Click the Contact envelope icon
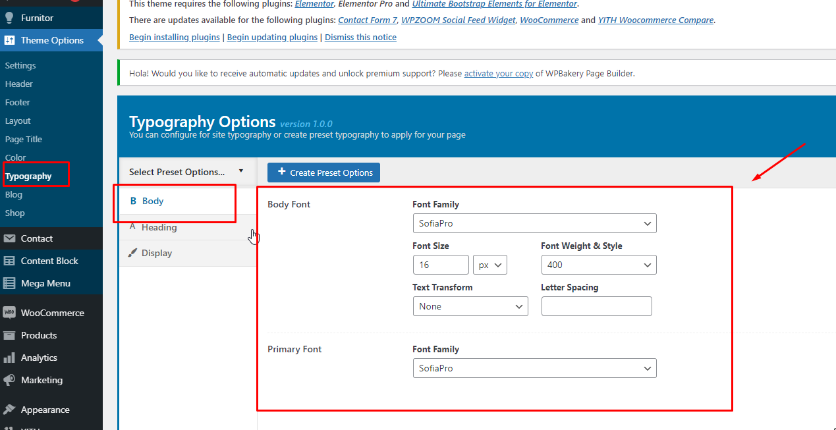This screenshot has width=836, height=430. [x=9, y=238]
